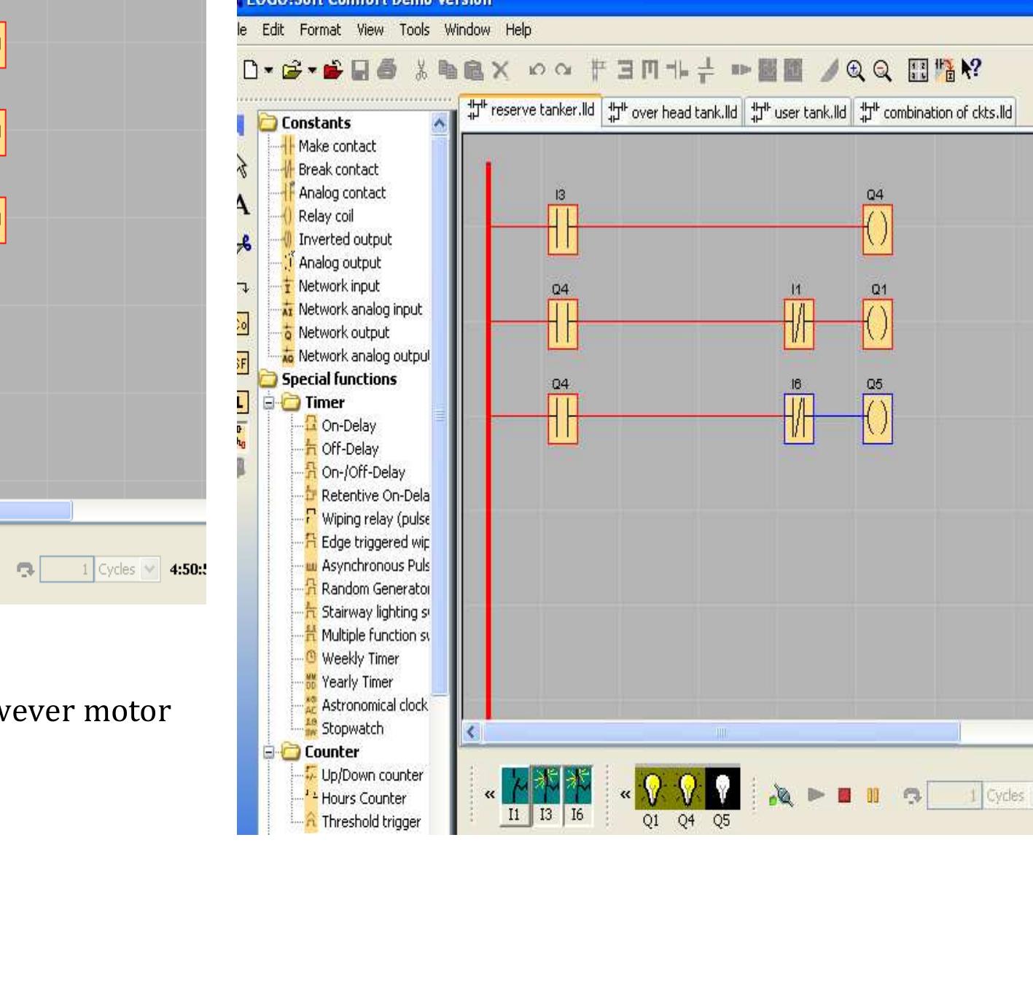Viewport: 1033px width, 991px height.
Task: Click the Q1 output lamp indicator
Action: [652, 788]
